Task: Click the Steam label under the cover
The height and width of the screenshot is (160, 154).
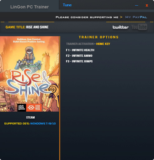Action: click(30, 118)
